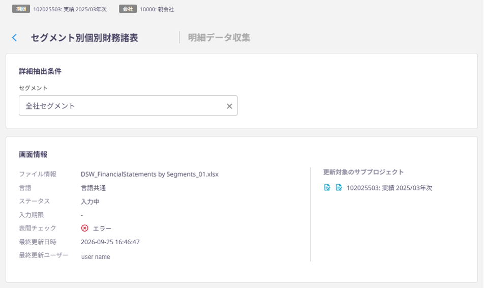Image resolution: width=484 pixels, height=288 pixels.
Task: Switch to the 明細データ収集 tab
Action: pos(219,38)
